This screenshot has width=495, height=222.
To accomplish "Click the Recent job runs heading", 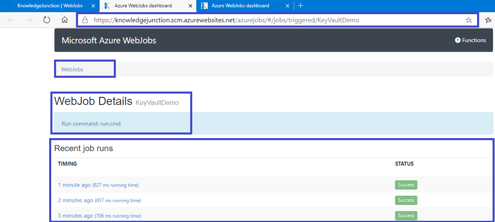I will point(84,148).
